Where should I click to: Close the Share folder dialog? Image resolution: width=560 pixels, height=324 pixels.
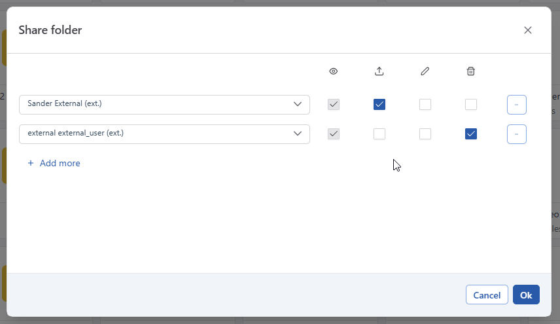pos(528,30)
